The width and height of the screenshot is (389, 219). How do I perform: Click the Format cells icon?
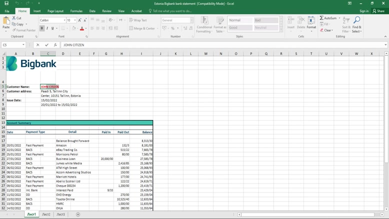tap(311, 21)
